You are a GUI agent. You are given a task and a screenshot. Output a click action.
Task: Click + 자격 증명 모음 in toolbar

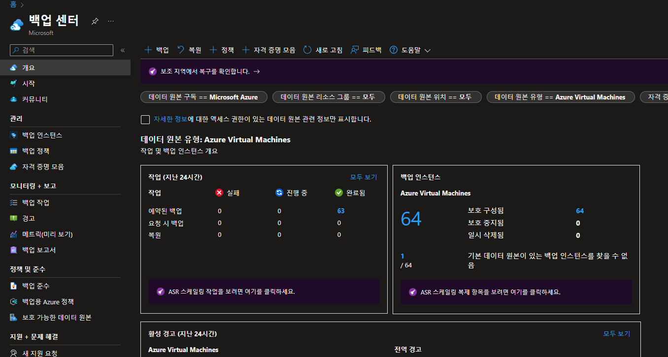click(x=269, y=50)
